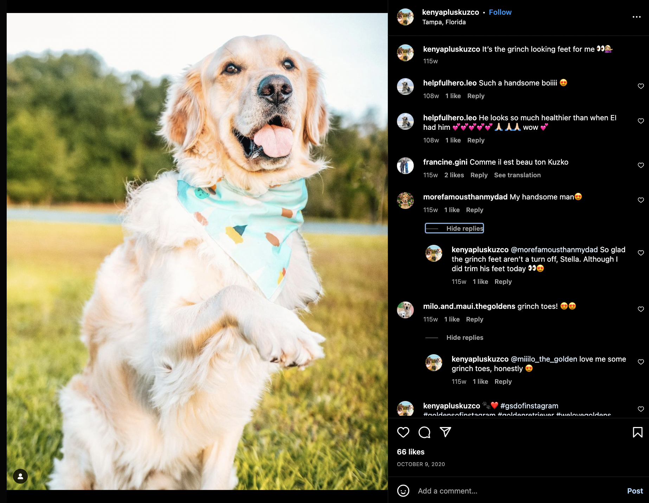This screenshot has width=649, height=503.
Task: Collapse replies under morefamousthanmydad comment
Action: [x=454, y=228]
